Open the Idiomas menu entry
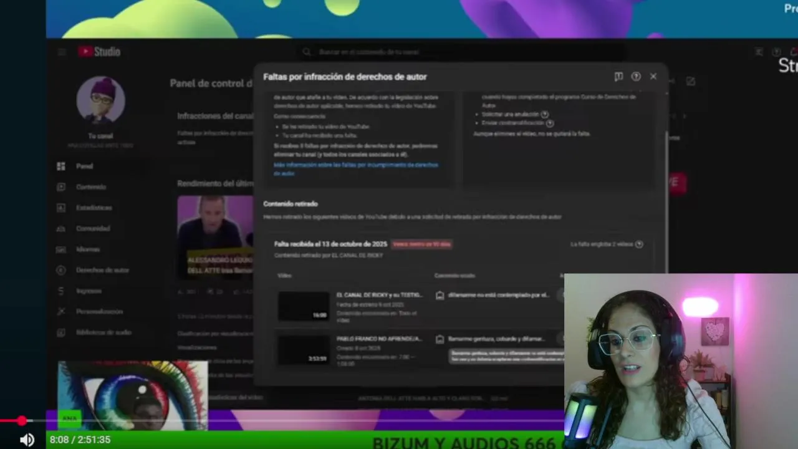Screen dimensions: 798x449 [x=88, y=249]
